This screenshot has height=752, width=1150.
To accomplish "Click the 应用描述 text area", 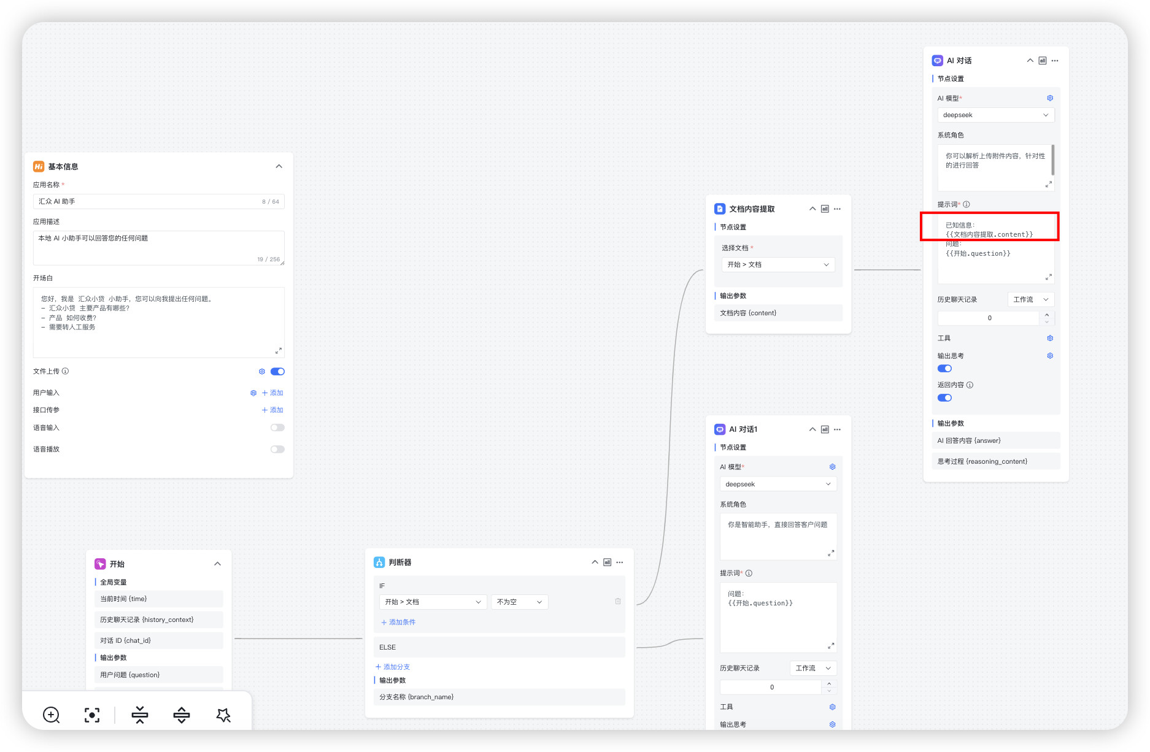I will pos(159,248).
